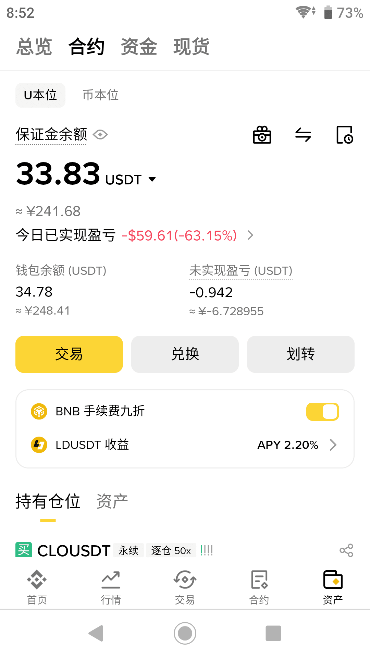Image resolution: width=370 pixels, height=658 pixels.
Task: Open the 行情 markets icon
Action: pyautogui.click(x=111, y=587)
